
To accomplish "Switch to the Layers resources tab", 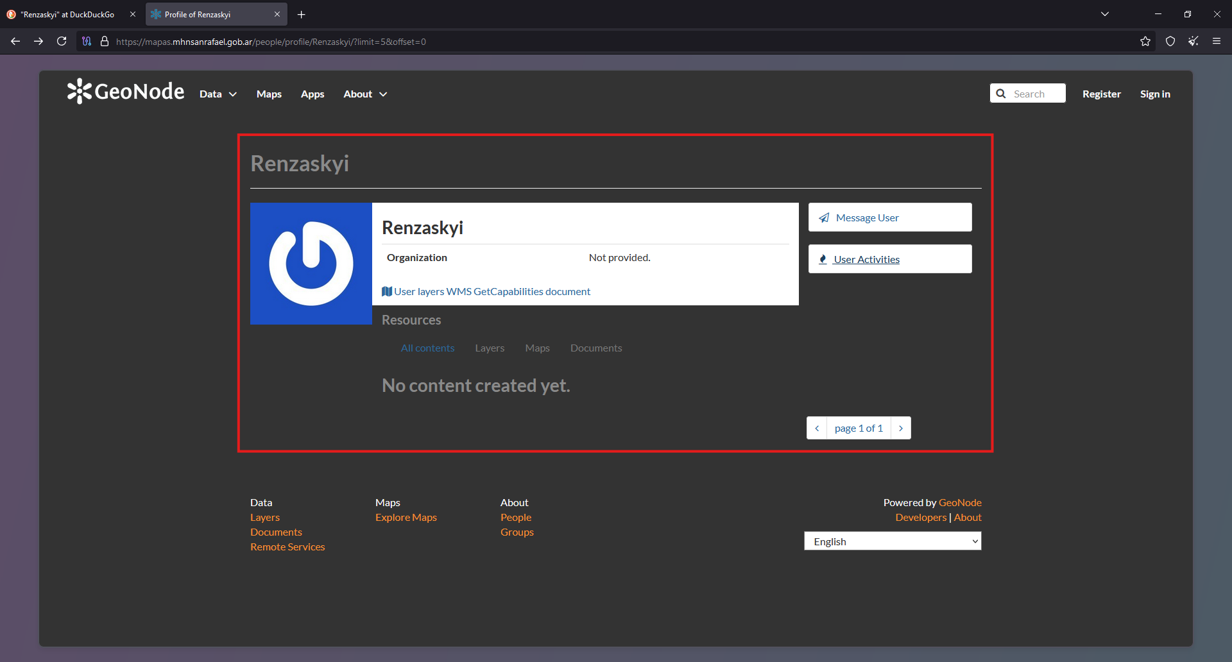I will pos(490,348).
